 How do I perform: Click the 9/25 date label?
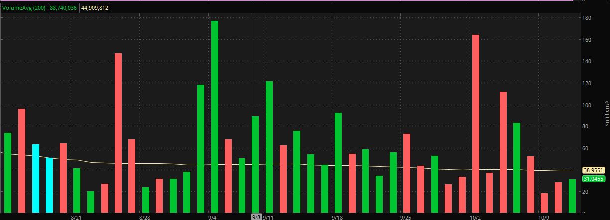click(406, 217)
